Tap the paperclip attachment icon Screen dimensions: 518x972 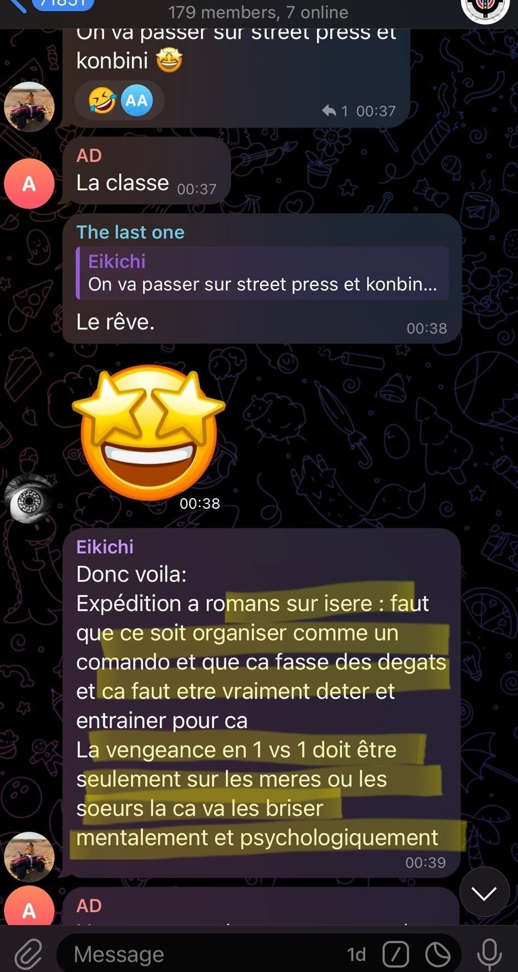(28, 954)
